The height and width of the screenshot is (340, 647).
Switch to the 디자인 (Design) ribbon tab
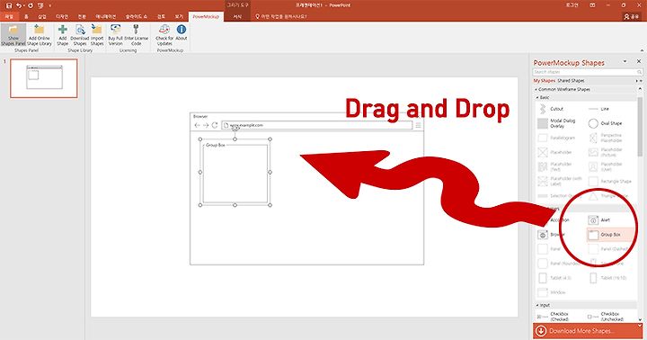point(62,16)
